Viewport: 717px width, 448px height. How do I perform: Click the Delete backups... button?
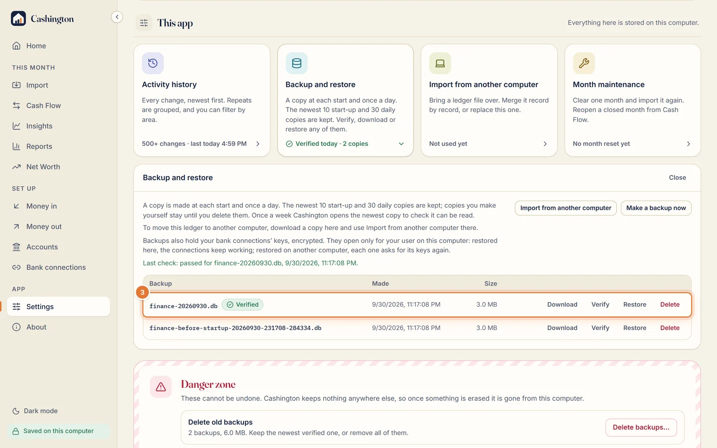pyautogui.click(x=641, y=428)
